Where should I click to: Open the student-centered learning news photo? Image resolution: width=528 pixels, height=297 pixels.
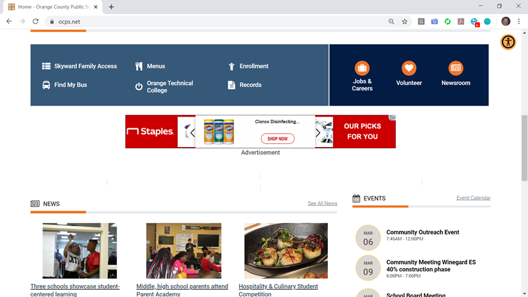coord(80,251)
